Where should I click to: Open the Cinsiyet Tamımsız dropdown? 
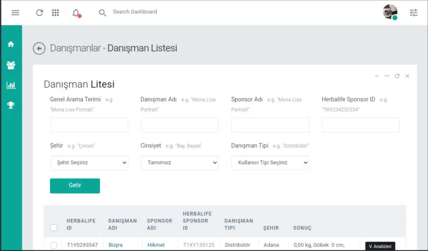pyautogui.click(x=179, y=163)
